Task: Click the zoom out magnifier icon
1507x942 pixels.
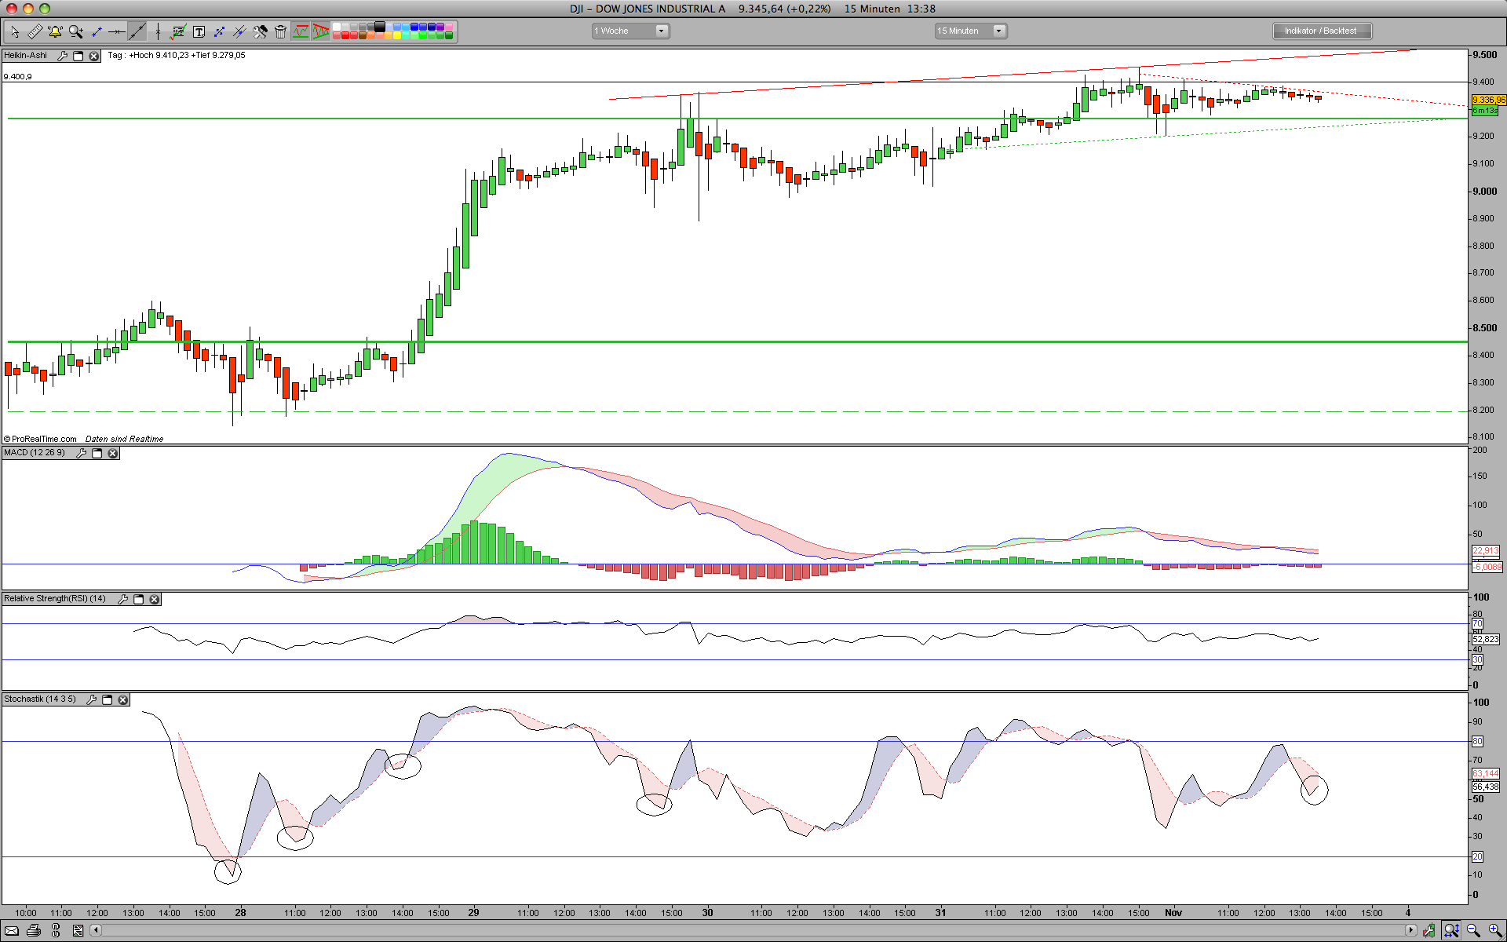Action: coord(1472,930)
